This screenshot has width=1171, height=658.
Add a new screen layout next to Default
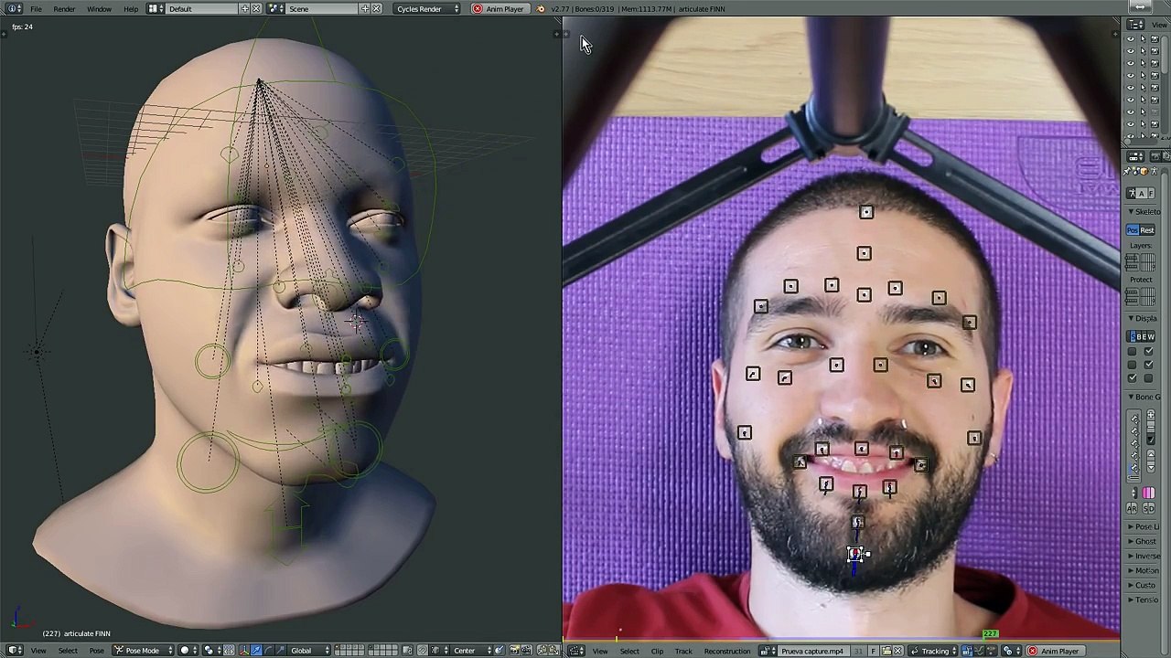click(x=244, y=9)
